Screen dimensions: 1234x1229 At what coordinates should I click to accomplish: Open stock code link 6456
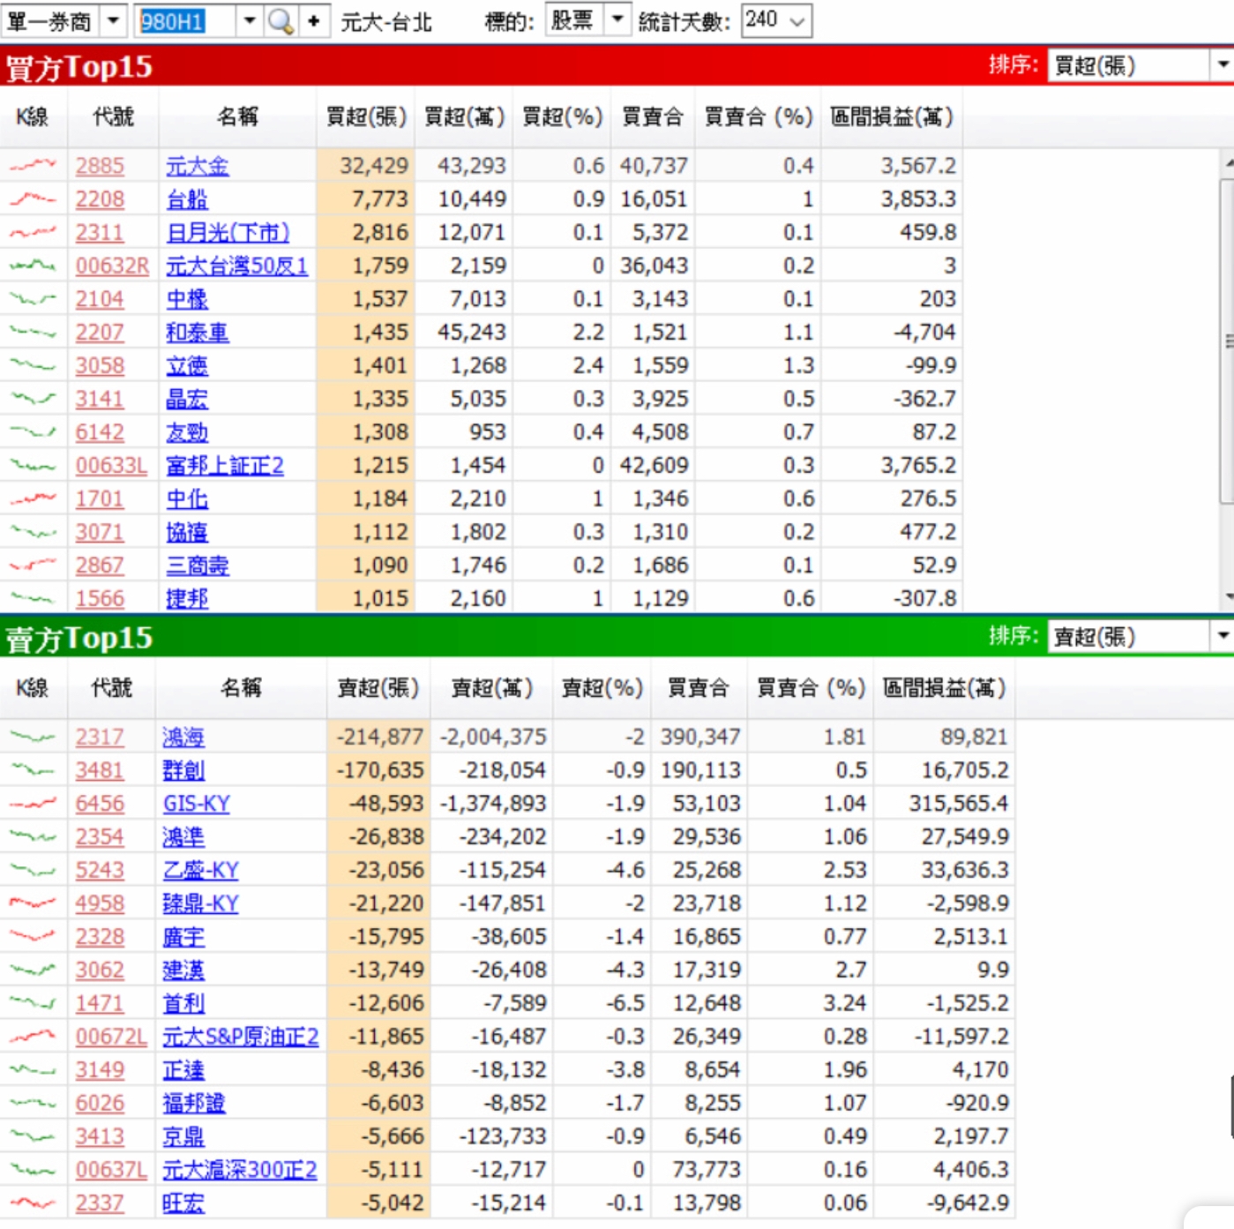pos(100,804)
